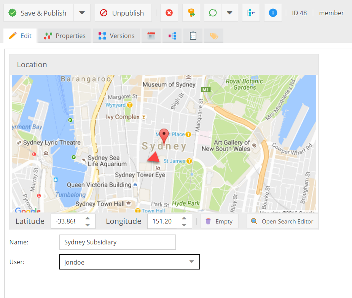Open the calendar schedule tab
The width and height of the screenshot is (352, 298).
[151, 36]
